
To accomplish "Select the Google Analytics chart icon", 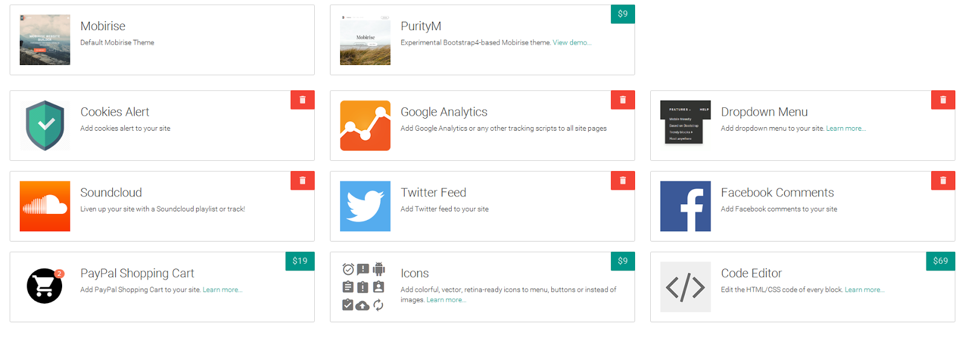I will (x=365, y=125).
